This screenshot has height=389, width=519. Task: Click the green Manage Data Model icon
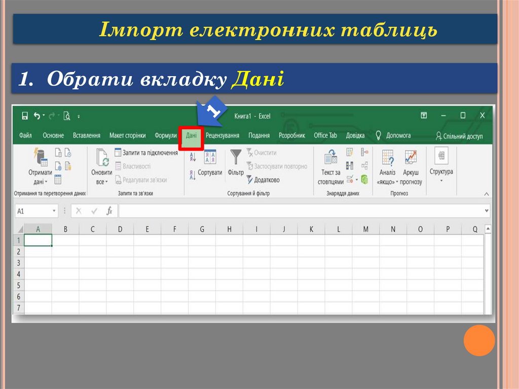[x=364, y=180]
